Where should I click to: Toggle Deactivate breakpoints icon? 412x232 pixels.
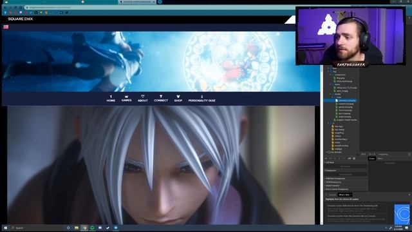tap(350, 159)
